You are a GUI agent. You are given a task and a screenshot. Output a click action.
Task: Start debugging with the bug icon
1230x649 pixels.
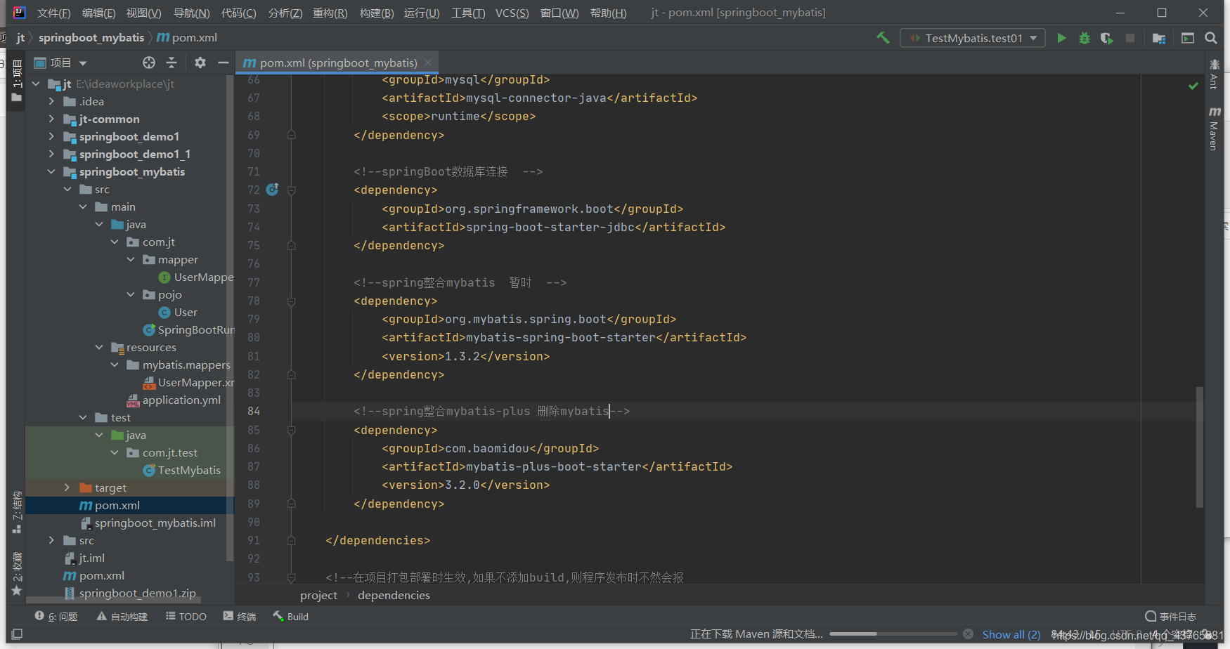click(x=1085, y=38)
